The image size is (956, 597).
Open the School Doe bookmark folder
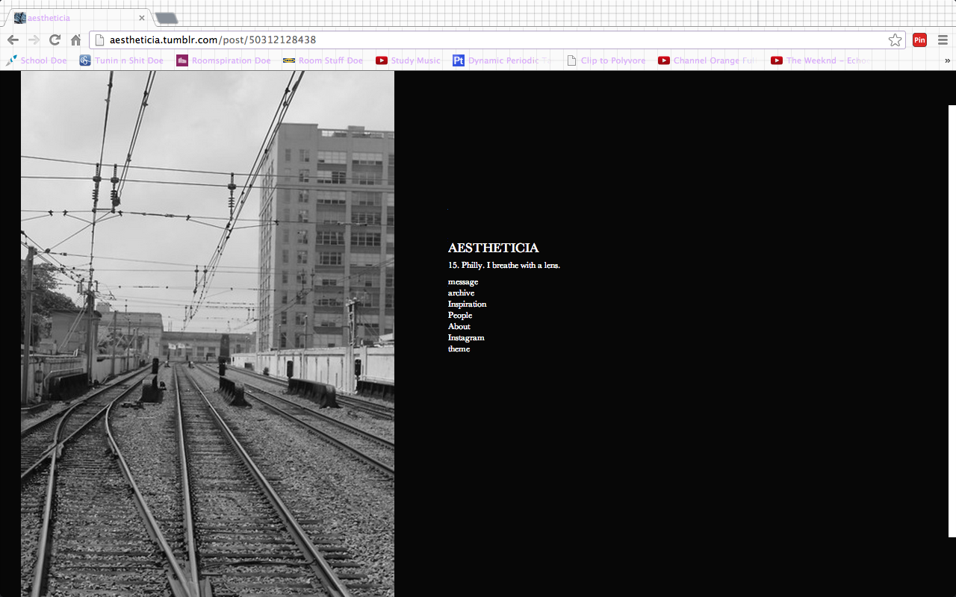point(37,60)
